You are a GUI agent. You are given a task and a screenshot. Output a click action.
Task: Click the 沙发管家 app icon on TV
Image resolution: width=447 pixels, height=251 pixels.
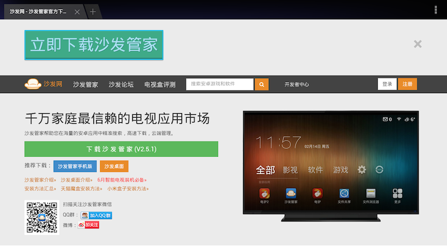click(291, 194)
